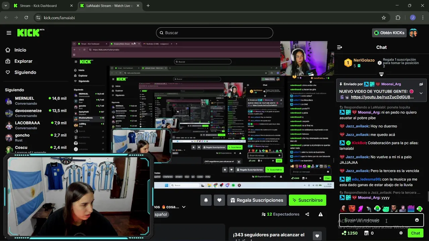
Task: Click NeriGolazo top gifter name
Action: click(x=364, y=60)
